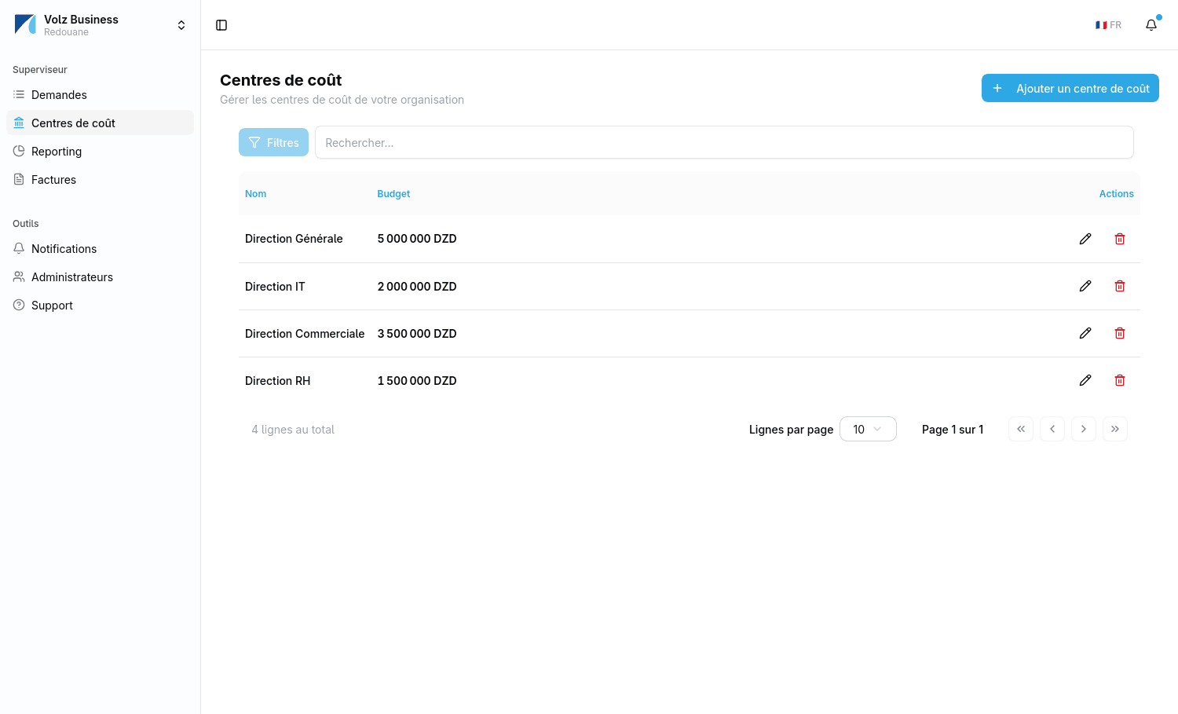Open the notifications bell in header

coord(1151,25)
